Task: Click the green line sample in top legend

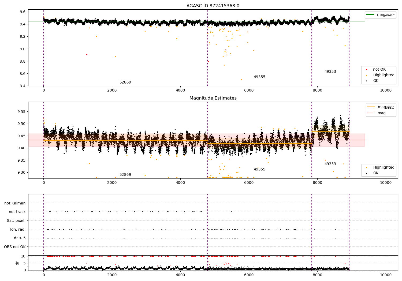Action: click(x=370, y=14)
